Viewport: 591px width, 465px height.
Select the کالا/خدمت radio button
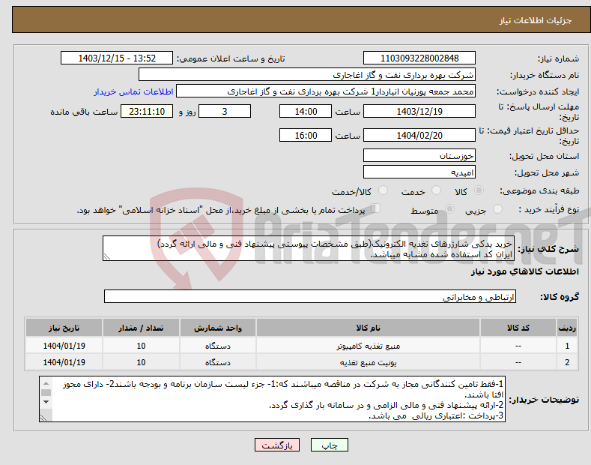(383, 190)
